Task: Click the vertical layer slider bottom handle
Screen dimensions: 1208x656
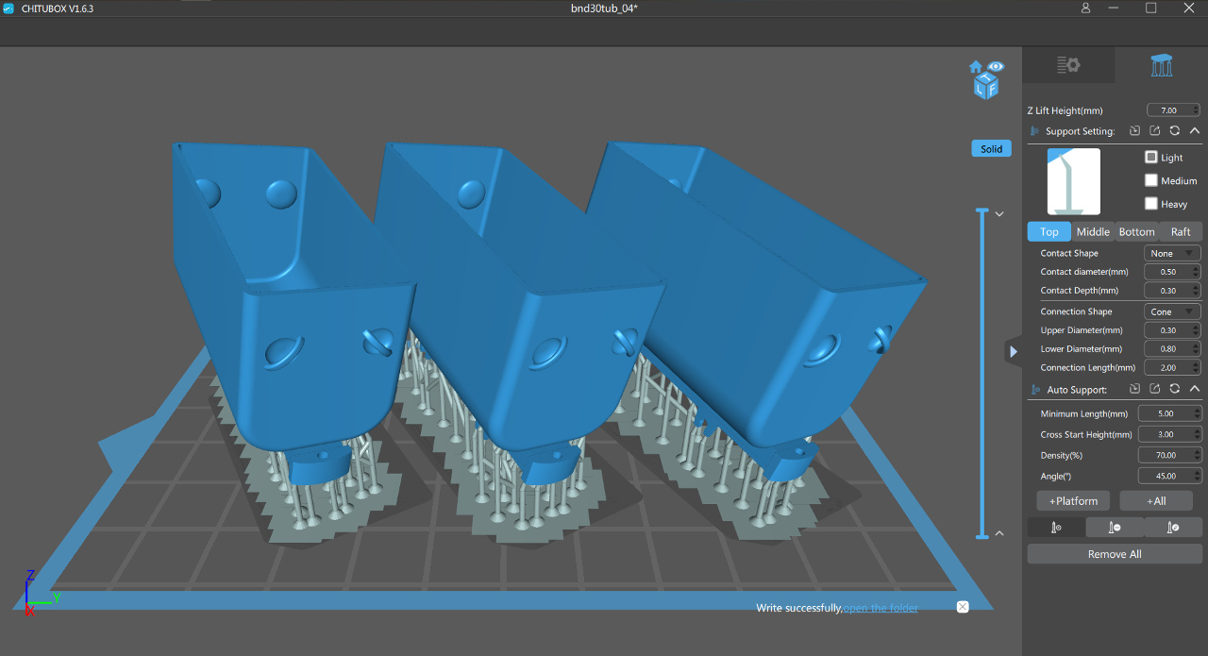Action: [982, 536]
